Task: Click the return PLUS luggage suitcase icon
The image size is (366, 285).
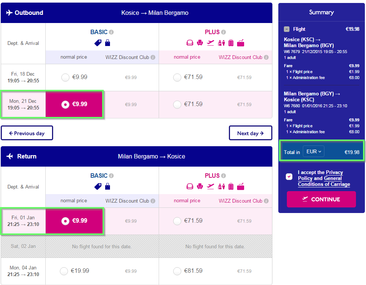Action: point(231,186)
